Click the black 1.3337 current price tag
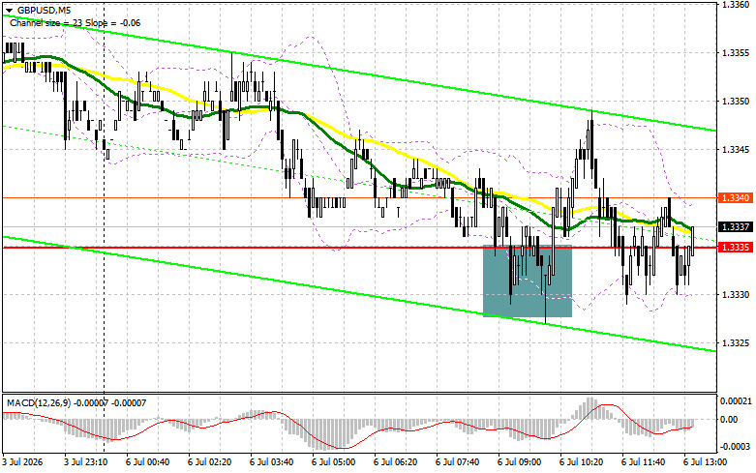 tap(736, 227)
